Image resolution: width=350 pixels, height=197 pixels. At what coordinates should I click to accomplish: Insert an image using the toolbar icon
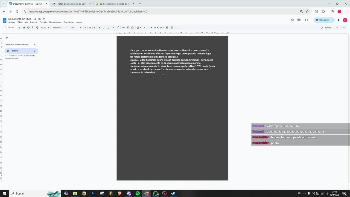tap(132, 28)
